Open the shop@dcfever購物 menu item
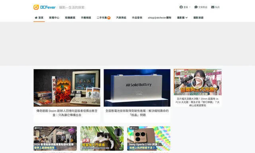The width and height of the screenshot is (255, 153). pyautogui.click(x=159, y=18)
